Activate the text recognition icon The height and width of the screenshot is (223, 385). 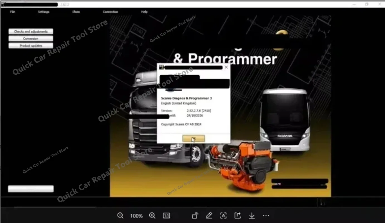click(x=223, y=215)
